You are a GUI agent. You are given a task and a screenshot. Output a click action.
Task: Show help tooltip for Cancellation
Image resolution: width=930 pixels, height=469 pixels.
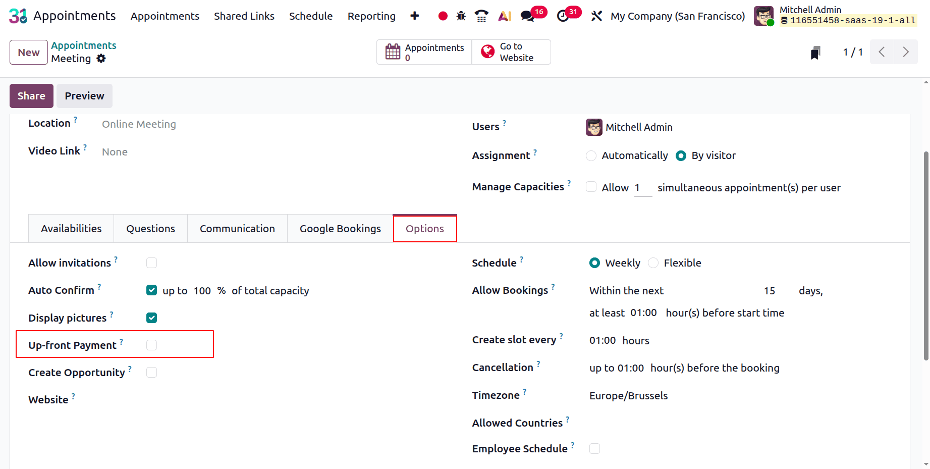pyautogui.click(x=538, y=364)
